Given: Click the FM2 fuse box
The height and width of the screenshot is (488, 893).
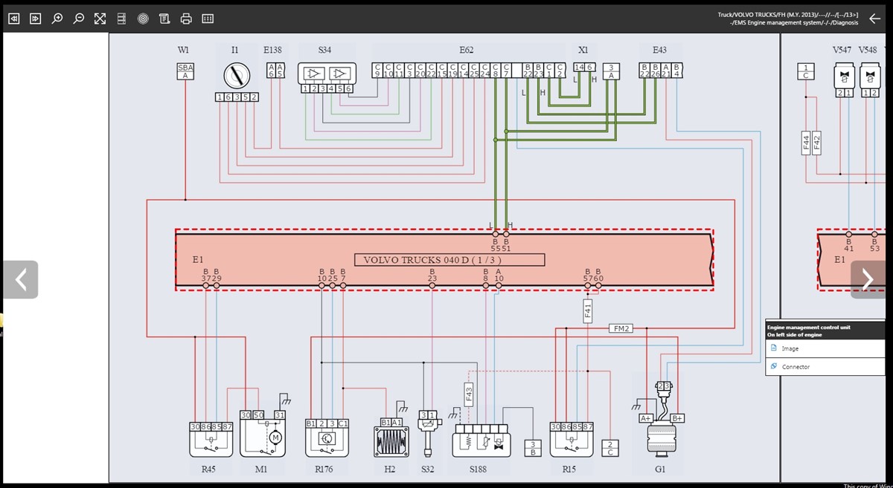Looking at the screenshot, I should coord(621,328).
